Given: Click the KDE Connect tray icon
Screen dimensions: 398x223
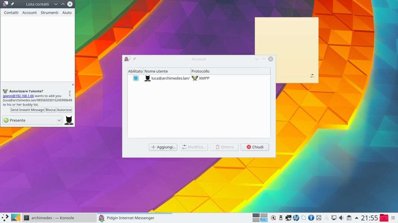Looking at the screenshot, I should [x=304, y=218].
